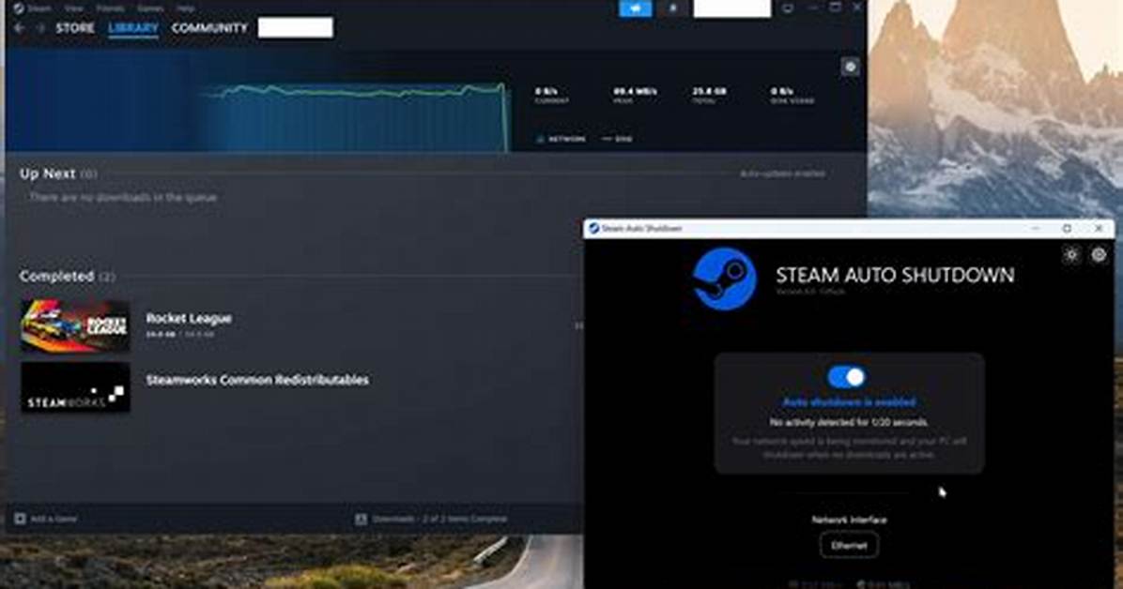Image resolution: width=1123 pixels, height=589 pixels.
Task: Click the Rocket League thumbnail
Action: [x=75, y=326]
